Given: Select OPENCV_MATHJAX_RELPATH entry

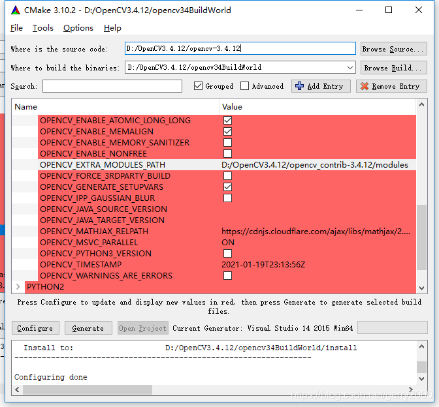Looking at the screenshot, I should coord(94,231).
